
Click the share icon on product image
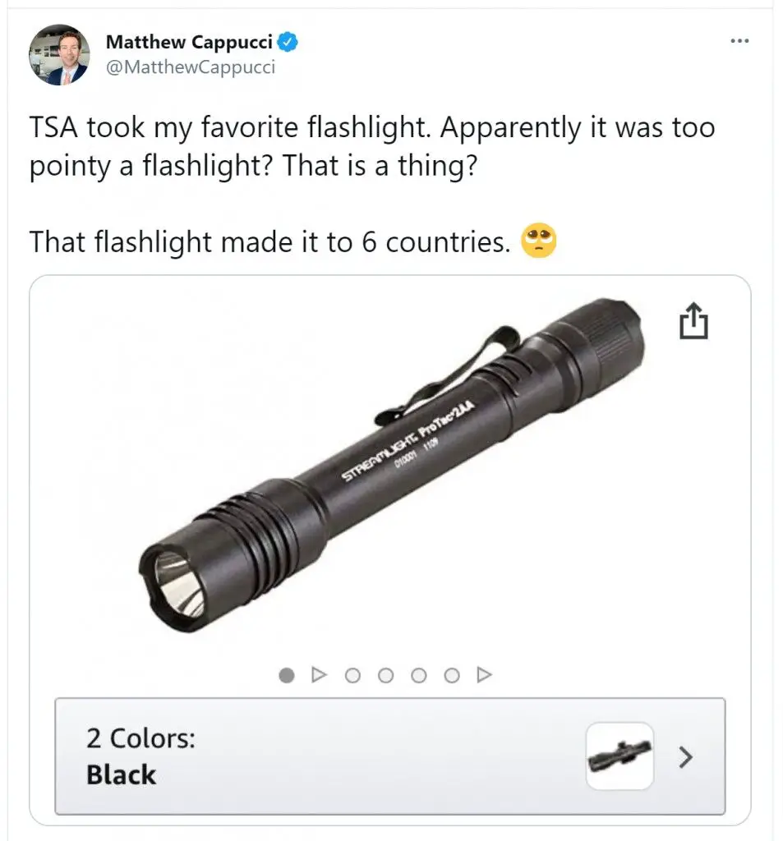pos(693,321)
